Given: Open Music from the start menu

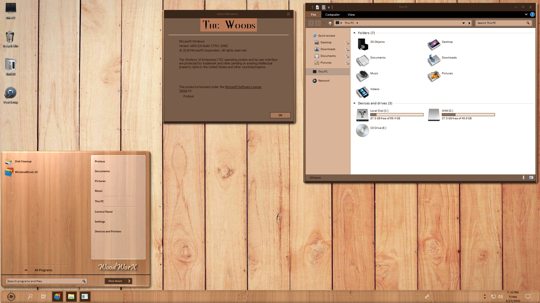Looking at the screenshot, I should (99, 191).
